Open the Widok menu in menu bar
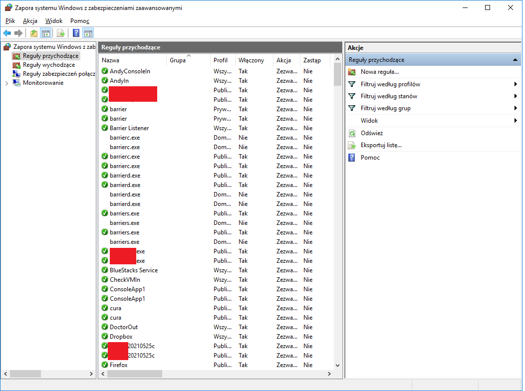525x391 pixels. click(x=54, y=21)
